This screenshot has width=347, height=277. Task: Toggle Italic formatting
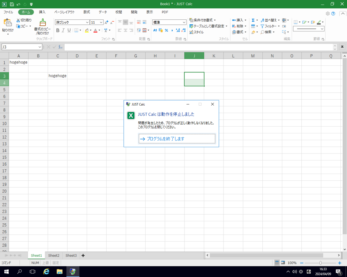point(63,30)
